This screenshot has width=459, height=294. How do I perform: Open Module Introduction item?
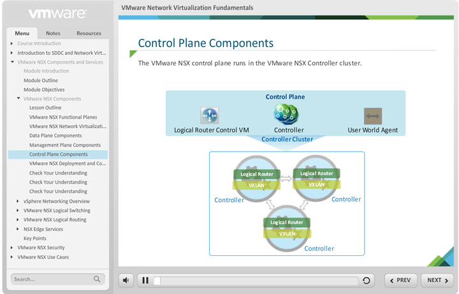click(47, 71)
